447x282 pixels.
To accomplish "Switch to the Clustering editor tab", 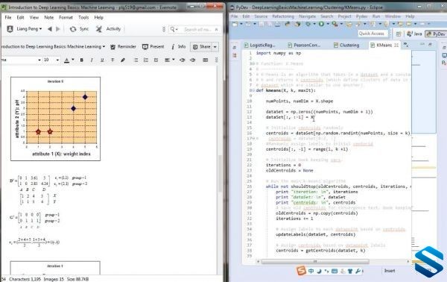I will (346, 45).
